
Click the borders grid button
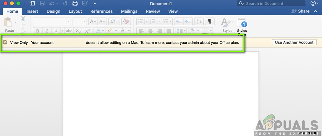pos(205,31)
